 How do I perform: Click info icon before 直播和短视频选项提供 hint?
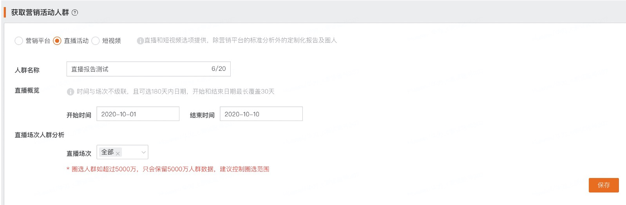tap(140, 41)
